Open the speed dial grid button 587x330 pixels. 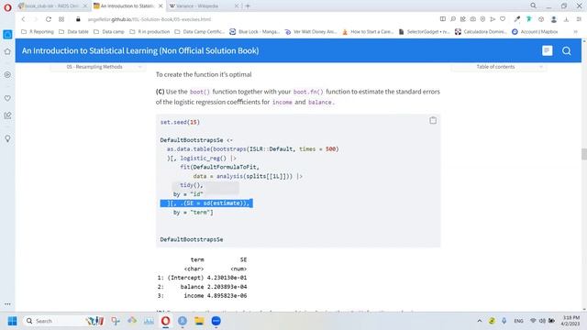tap(61, 19)
